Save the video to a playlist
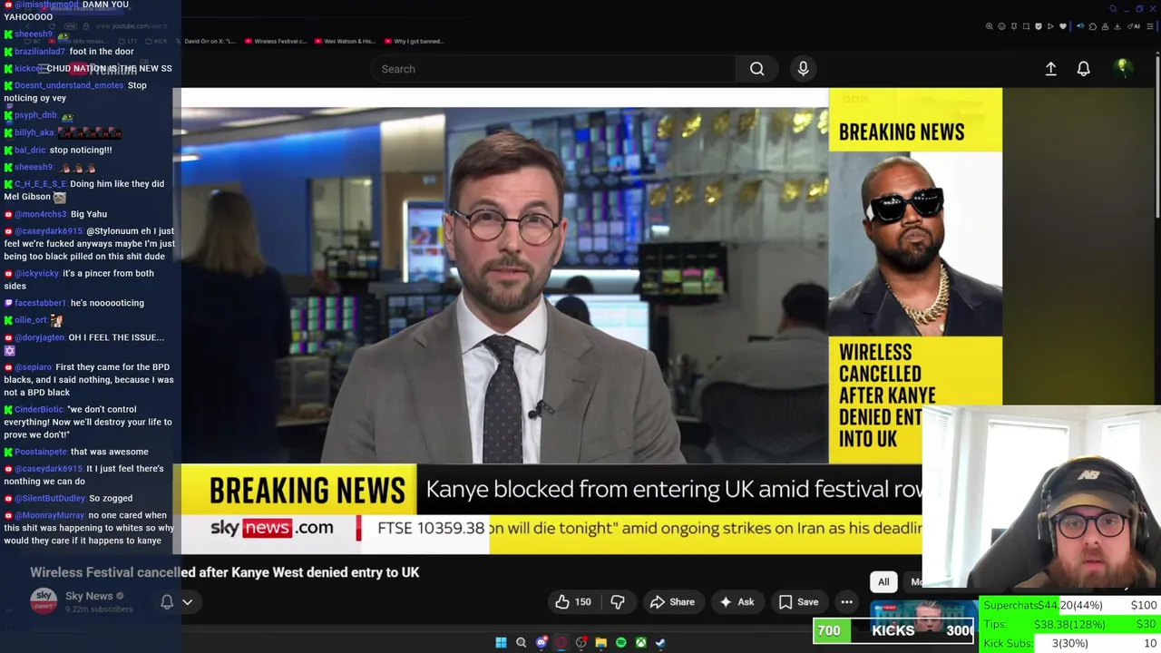1161x653 pixels. 798,601
